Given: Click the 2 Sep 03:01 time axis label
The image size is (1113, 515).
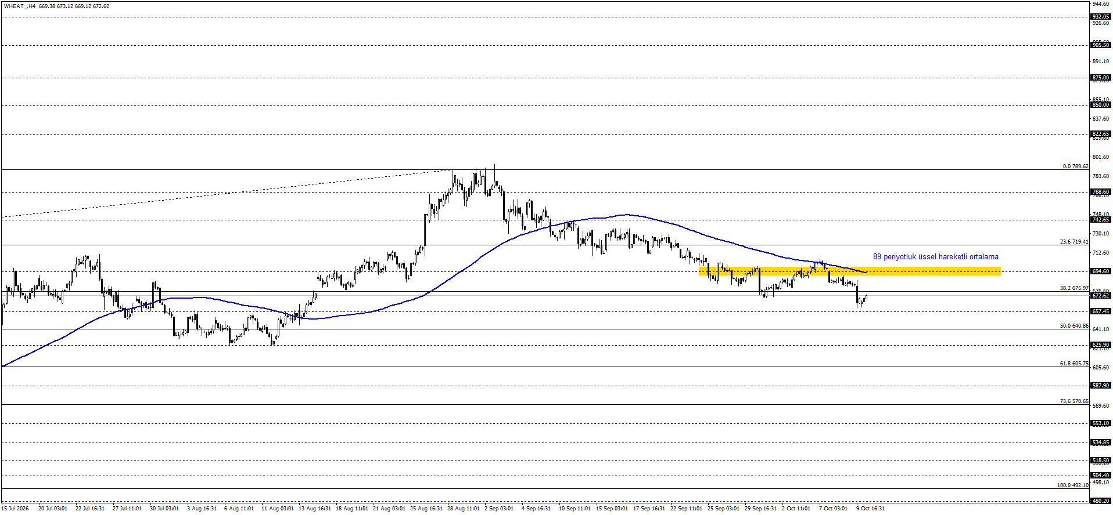Looking at the screenshot, I should [x=499, y=509].
